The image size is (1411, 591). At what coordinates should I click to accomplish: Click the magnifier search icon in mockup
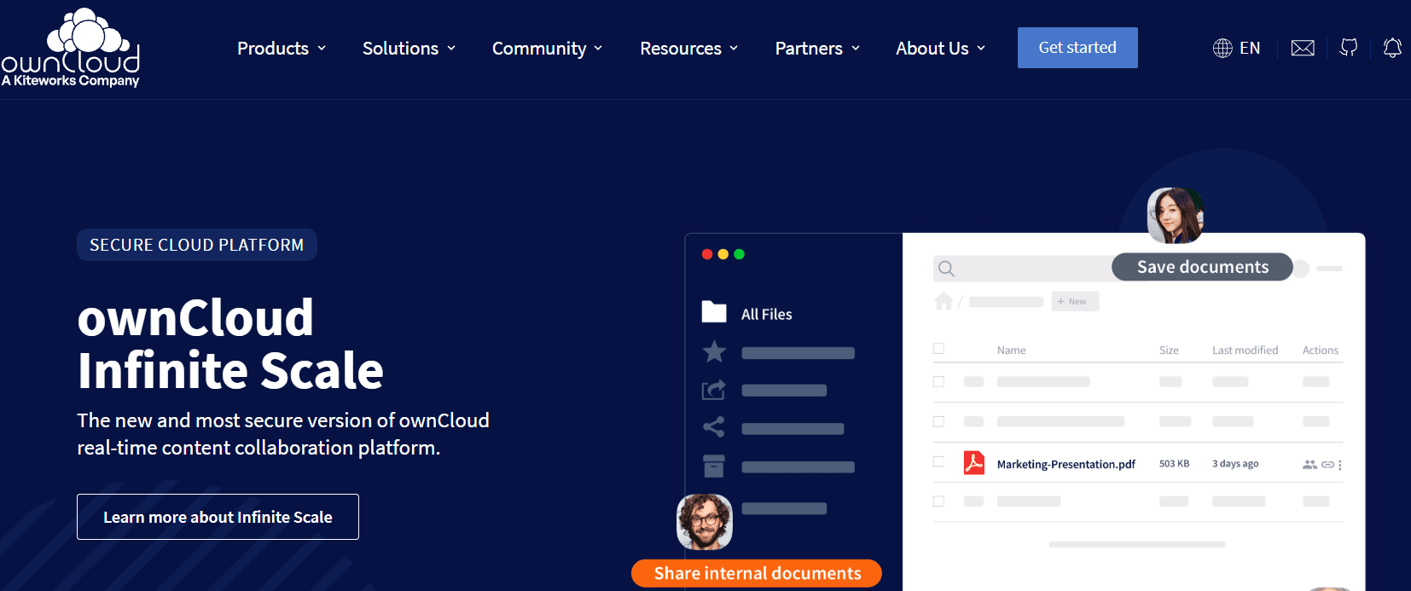point(946,269)
